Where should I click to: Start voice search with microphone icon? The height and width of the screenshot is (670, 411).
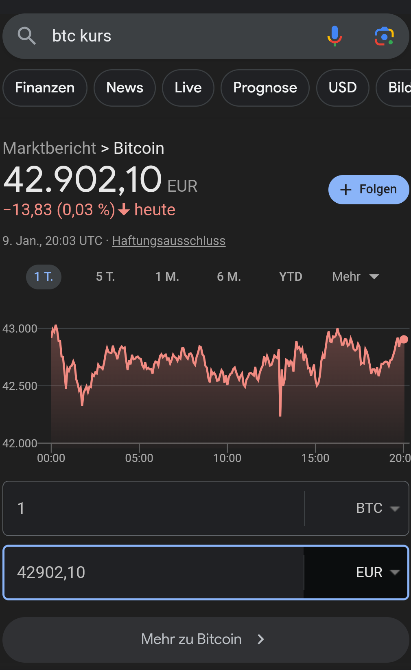tap(334, 36)
